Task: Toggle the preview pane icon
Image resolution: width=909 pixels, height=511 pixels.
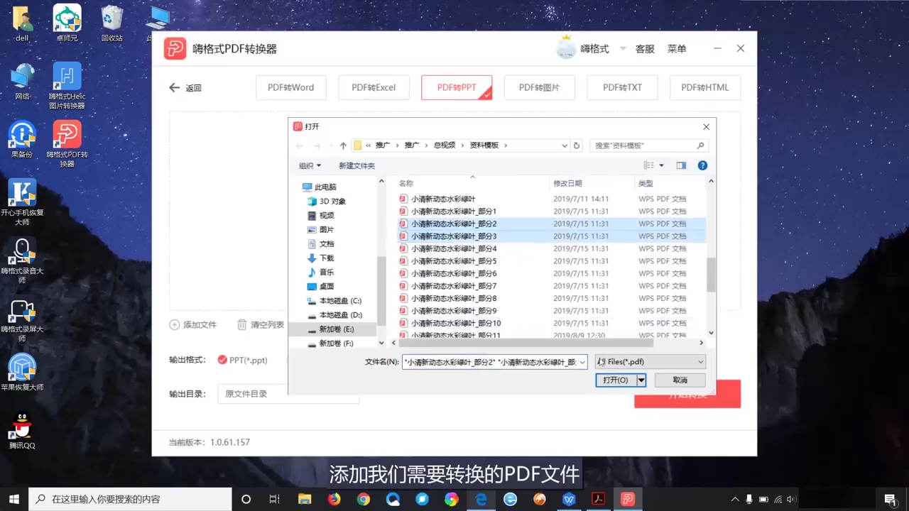Action: click(681, 165)
